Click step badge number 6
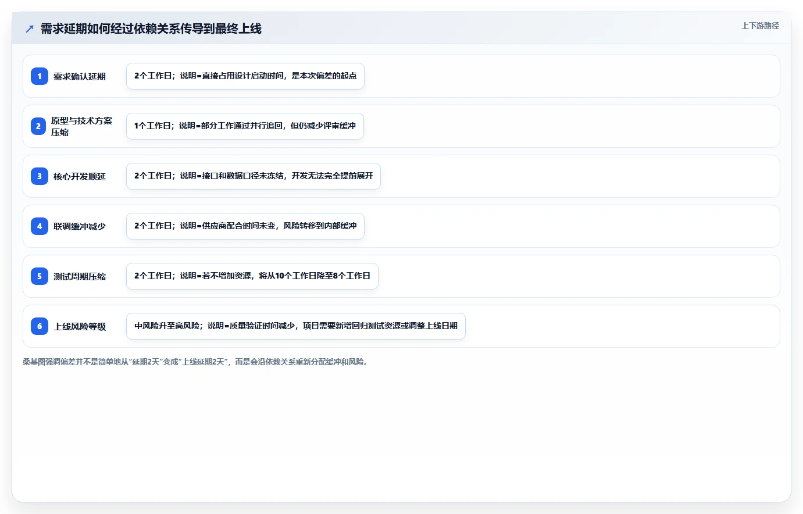 point(40,326)
